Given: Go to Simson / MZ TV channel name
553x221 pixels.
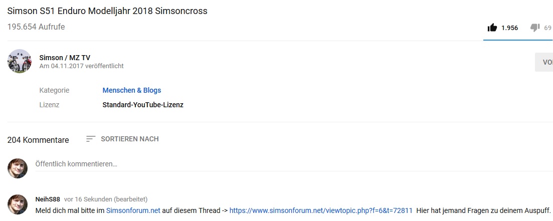Looking at the screenshot, I should (65, 57).
